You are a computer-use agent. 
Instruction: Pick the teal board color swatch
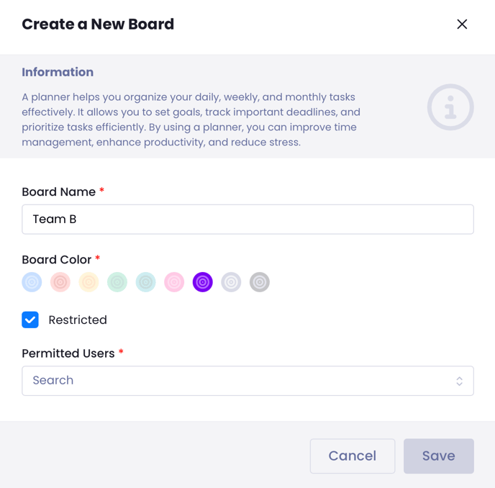click(146, 282)
